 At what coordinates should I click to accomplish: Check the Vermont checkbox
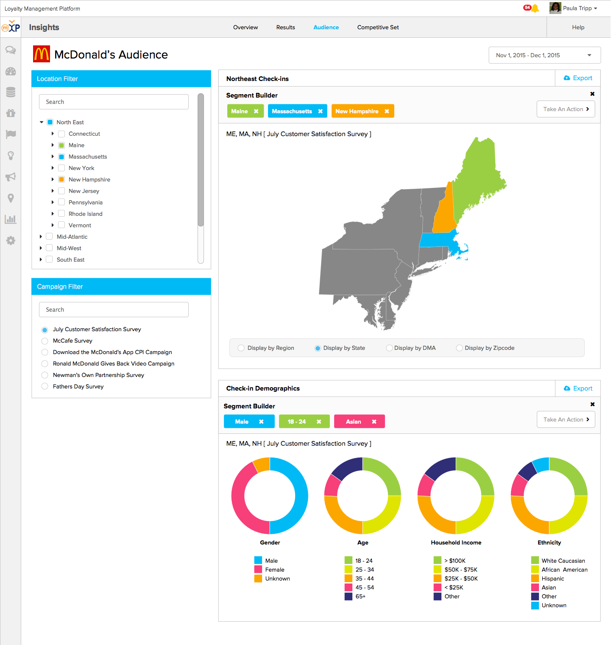point(61,225)
